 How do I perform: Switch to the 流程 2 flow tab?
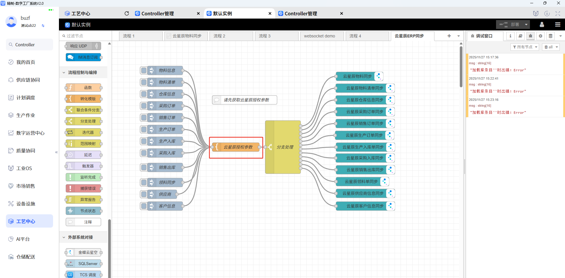pos(219,36)
